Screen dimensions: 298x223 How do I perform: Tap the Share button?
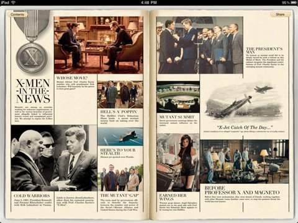click(x=280, y=14)
